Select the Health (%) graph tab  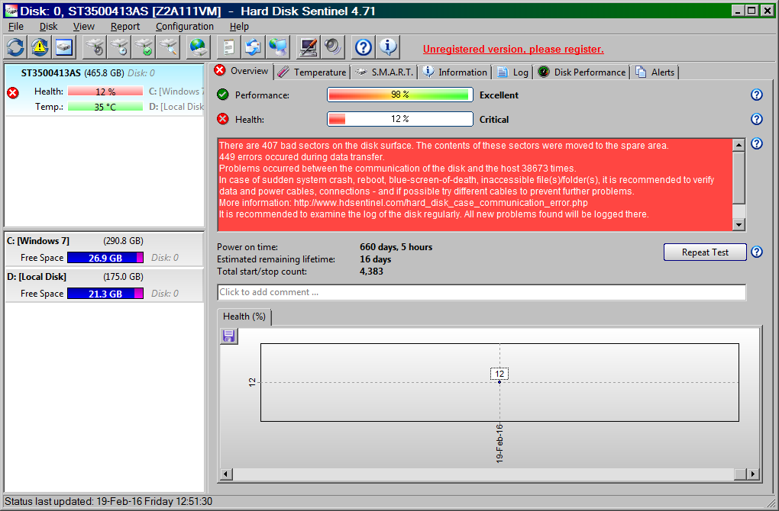[244, 317]
